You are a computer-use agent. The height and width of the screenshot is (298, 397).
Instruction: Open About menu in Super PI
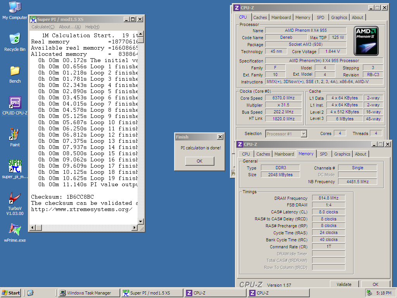tap(70, 27)
